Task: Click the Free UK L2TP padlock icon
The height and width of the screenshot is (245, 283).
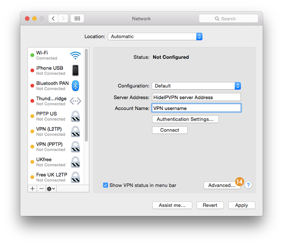Action: [75, 177]
